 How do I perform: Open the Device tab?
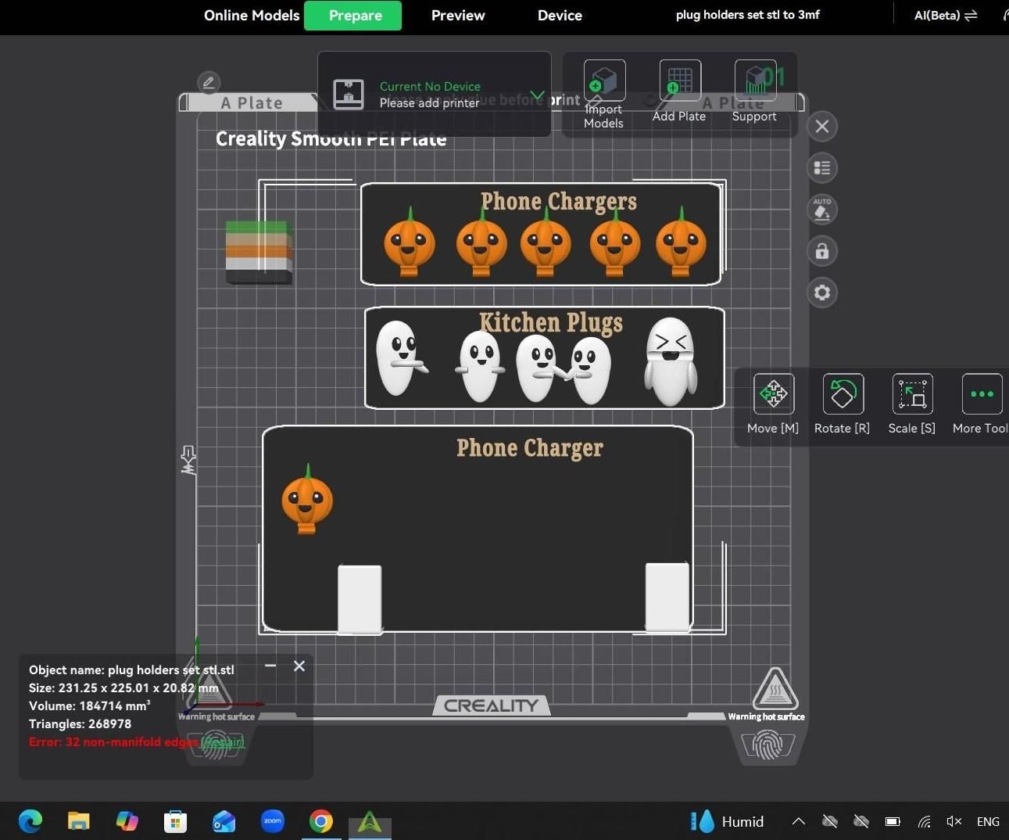point(560,16)
